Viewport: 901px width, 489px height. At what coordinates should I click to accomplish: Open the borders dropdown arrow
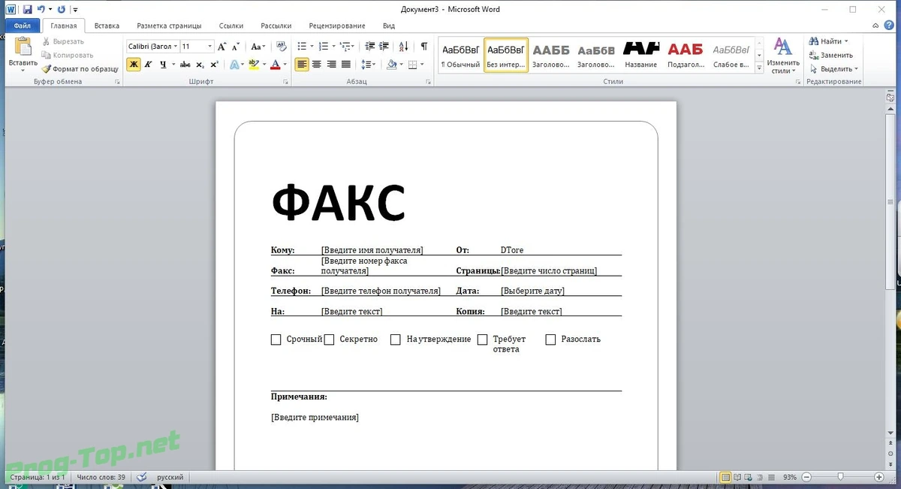click(422, 65)
